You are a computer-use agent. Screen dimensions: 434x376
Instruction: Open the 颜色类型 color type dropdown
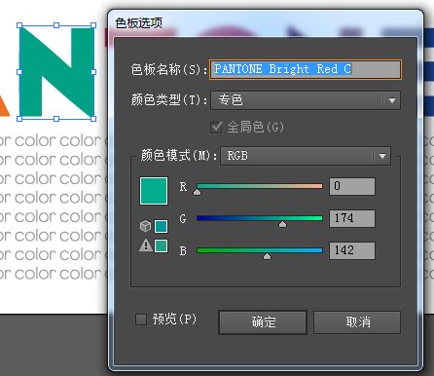306,100
